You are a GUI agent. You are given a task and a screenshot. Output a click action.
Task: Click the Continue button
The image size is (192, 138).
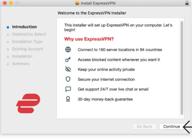pos(172,126)
